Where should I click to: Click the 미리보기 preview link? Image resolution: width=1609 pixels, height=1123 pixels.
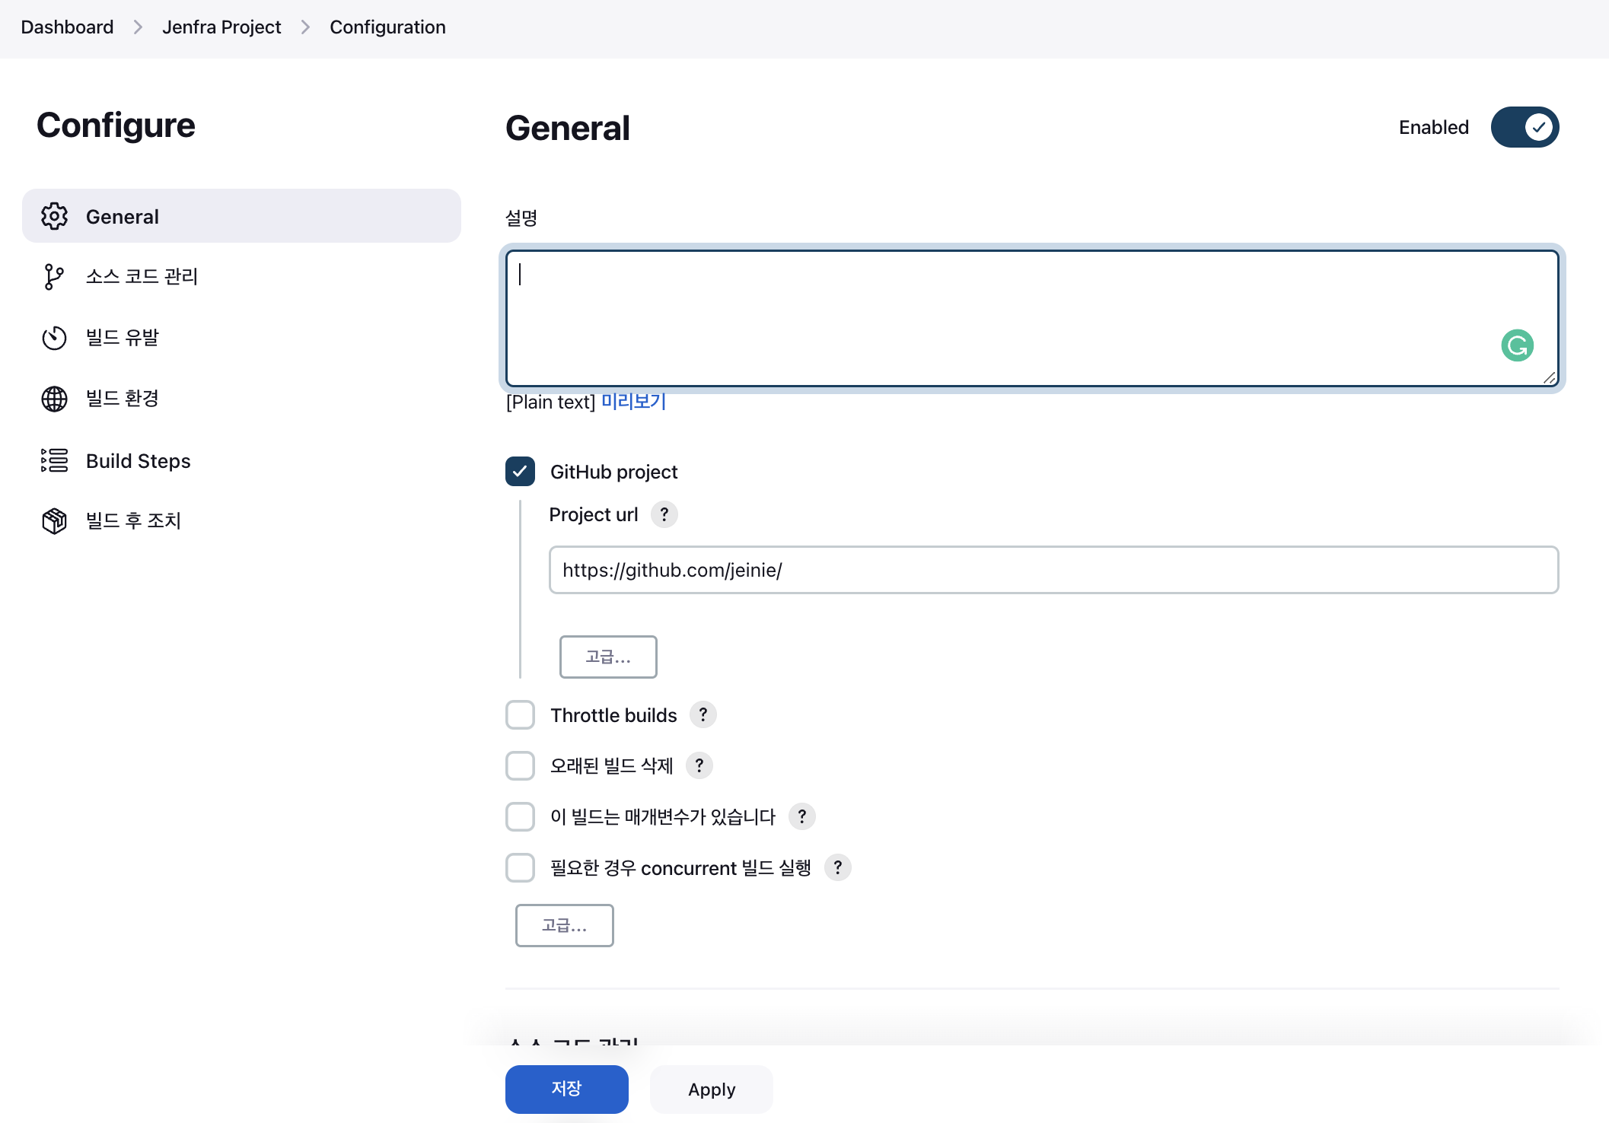(633, 402)
